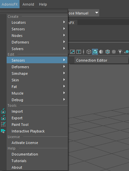Select Deformers entry under Edit section
The height and width of the screenshot is (171, 129).
[x=37, y=67]
